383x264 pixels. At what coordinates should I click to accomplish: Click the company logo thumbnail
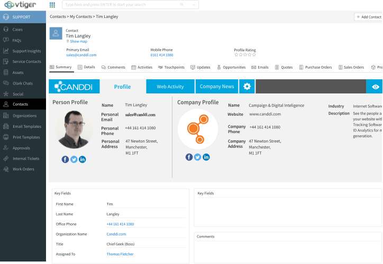(198, 129)
